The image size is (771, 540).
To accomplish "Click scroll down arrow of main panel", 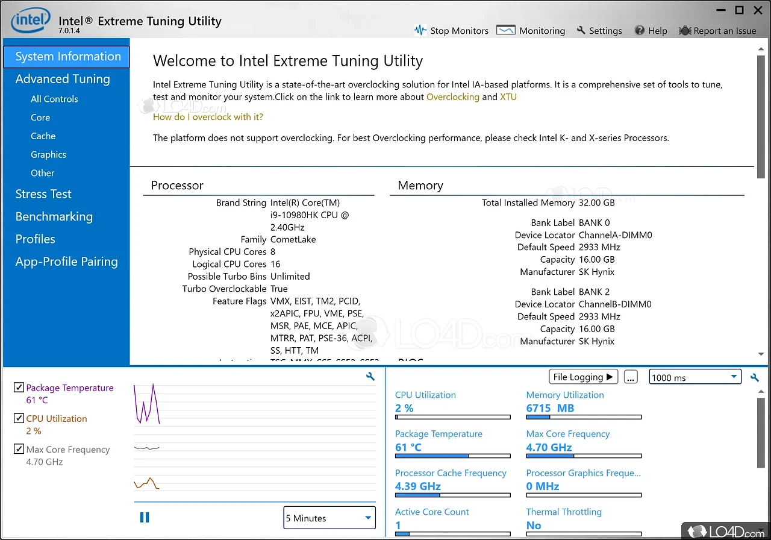I will tap(761, 354).
